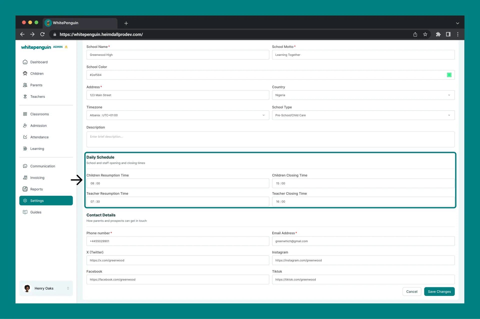Open the Attendance section
The width and height of the screenshot is (480, 319).
[46, 137]
